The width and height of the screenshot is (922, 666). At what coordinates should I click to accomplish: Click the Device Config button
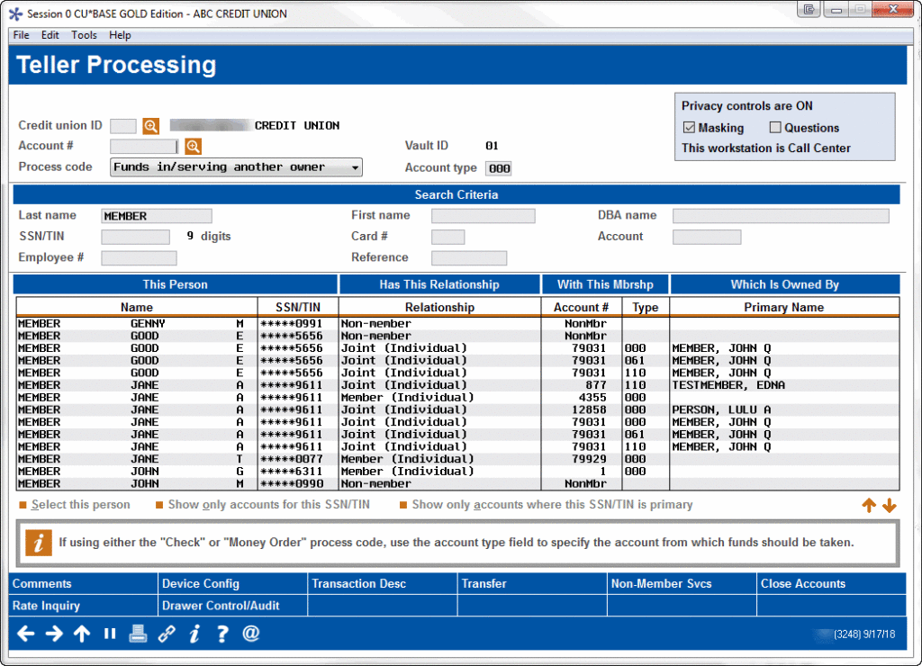point(233,584)
